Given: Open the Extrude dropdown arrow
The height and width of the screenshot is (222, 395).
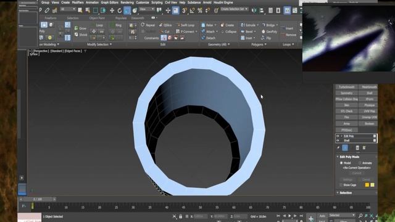Looking at the screenshot, I should [258, 25].
